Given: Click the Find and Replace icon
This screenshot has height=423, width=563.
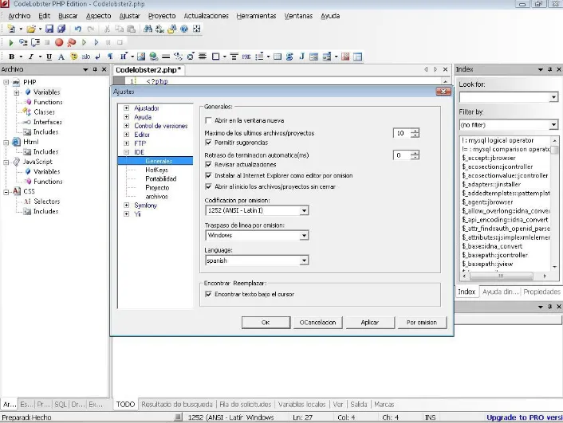Looking at the screenshot, I should (x=159, y=29).
